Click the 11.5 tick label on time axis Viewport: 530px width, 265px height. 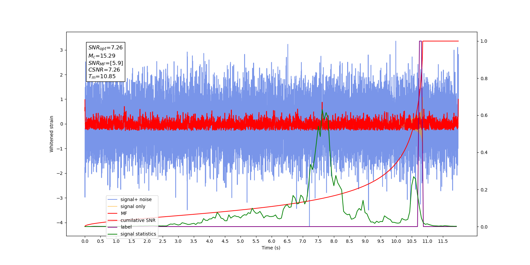(x=443, y=241)
